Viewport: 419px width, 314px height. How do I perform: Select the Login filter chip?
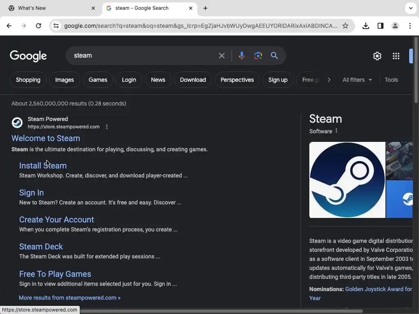pyautogui.click(x=129, y=80)
